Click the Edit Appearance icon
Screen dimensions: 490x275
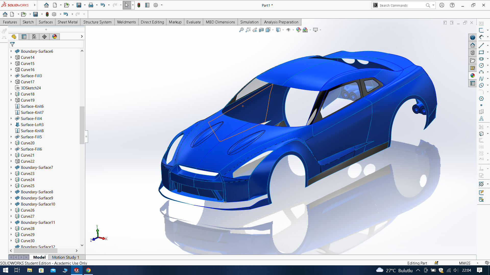tap(298, 30)
